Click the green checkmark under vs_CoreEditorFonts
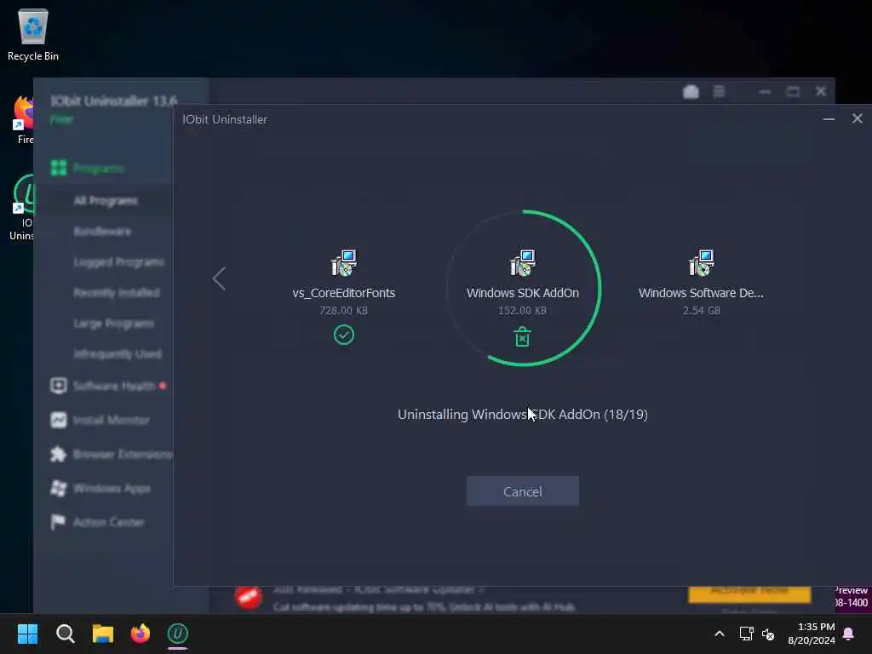872x654 pixels. coord(344,335)
